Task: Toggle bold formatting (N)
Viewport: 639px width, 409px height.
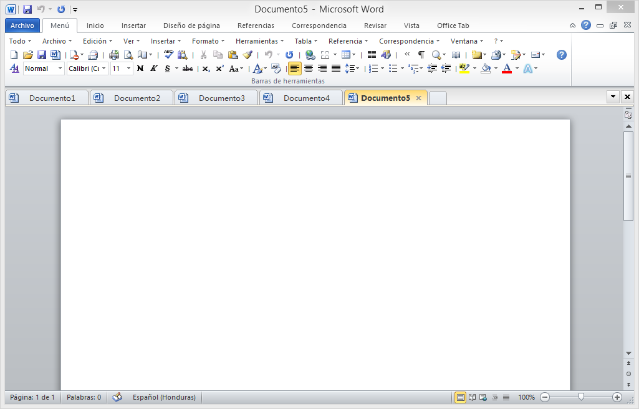Action: (140, 68)
